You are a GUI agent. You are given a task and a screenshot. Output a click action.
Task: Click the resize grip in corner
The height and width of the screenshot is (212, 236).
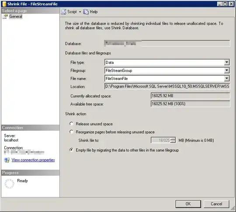click(x=233, y=208)
